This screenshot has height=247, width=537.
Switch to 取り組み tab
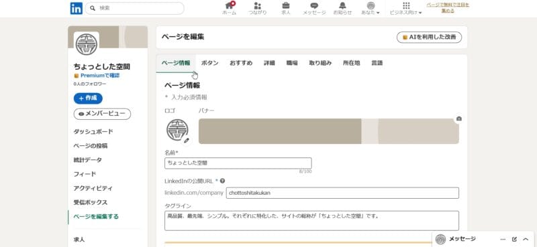click(320, 63)
